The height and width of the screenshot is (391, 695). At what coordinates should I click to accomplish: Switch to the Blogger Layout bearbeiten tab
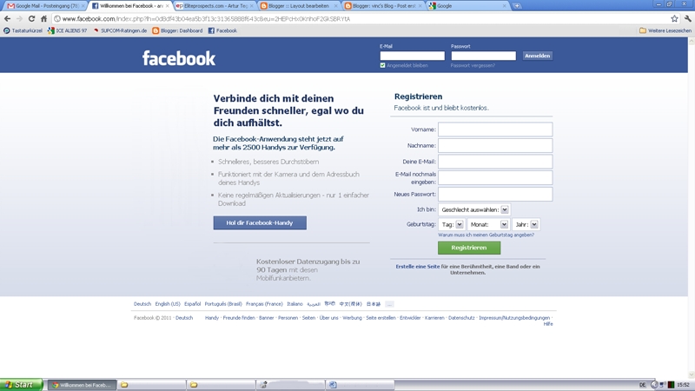[299, 6]
